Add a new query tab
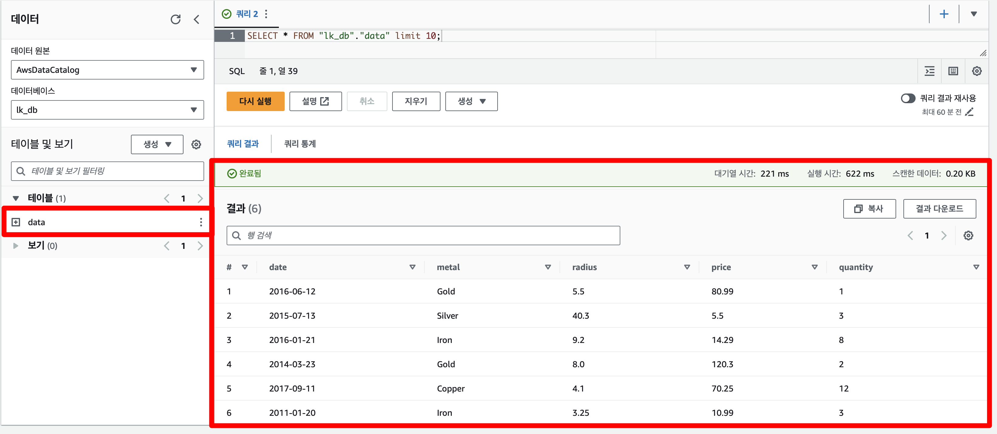The height and width of the screenshot is (434, 997). pos(944,14)
